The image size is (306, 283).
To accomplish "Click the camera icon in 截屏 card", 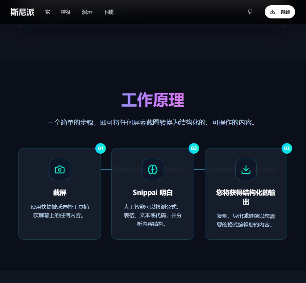I will click(60, 169).
